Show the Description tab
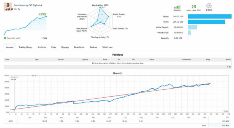Image resolution: width=234 pixels, height=128 pixels. tap(79, 47)
